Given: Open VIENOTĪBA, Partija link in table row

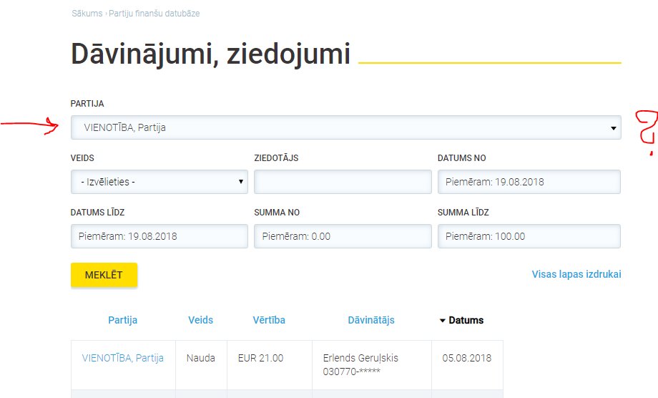Looking at the screenshot, I should point(123,358).
